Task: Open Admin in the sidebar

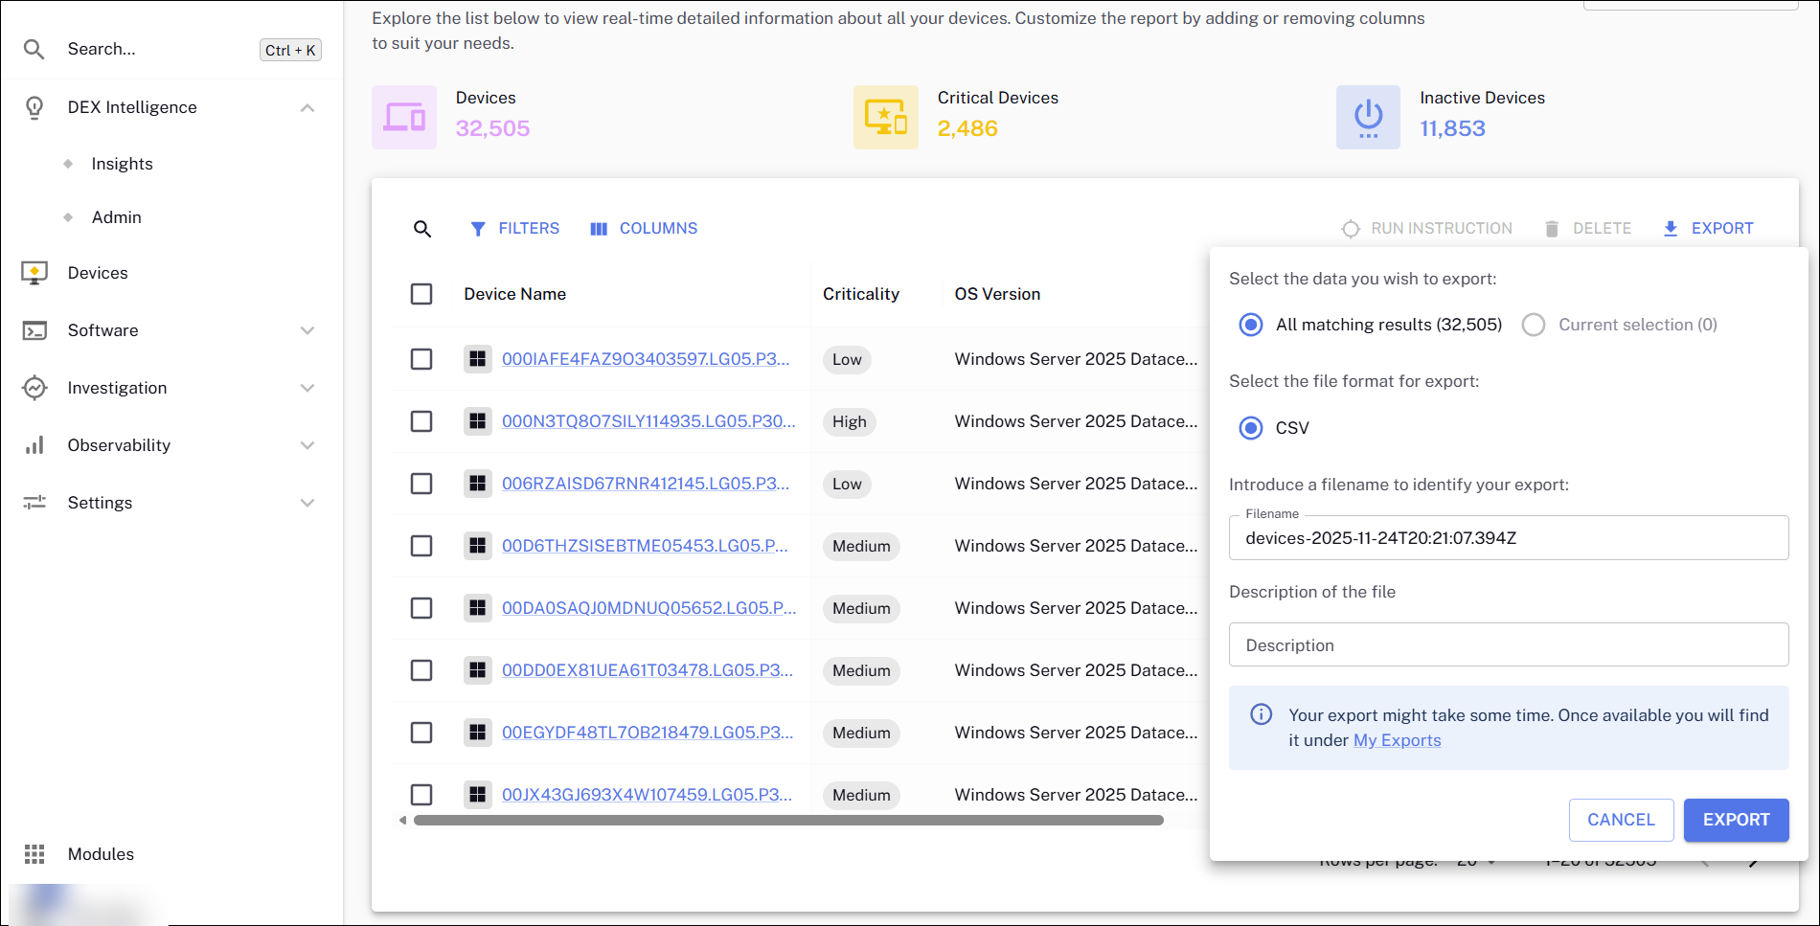Action: (x=116, y=217)
